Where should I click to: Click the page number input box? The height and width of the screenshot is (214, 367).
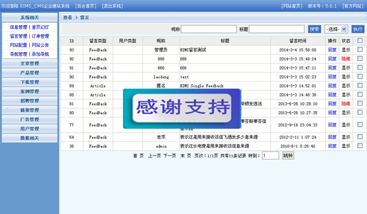pyautogui.click(x=270, y=155)
